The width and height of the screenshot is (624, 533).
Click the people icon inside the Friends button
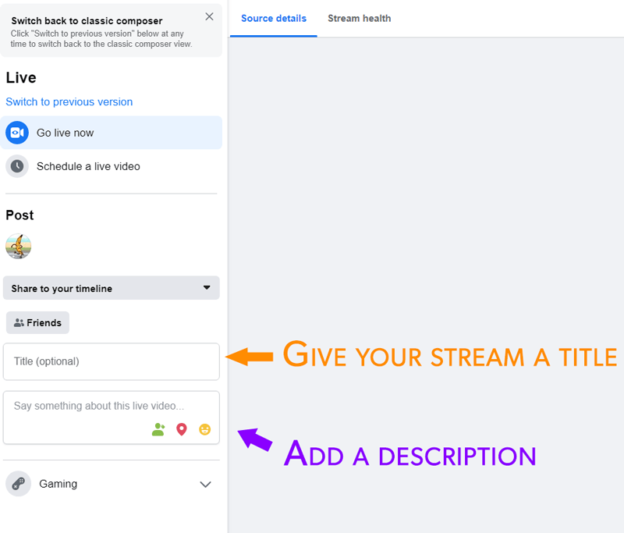click(x=19, y=323)
